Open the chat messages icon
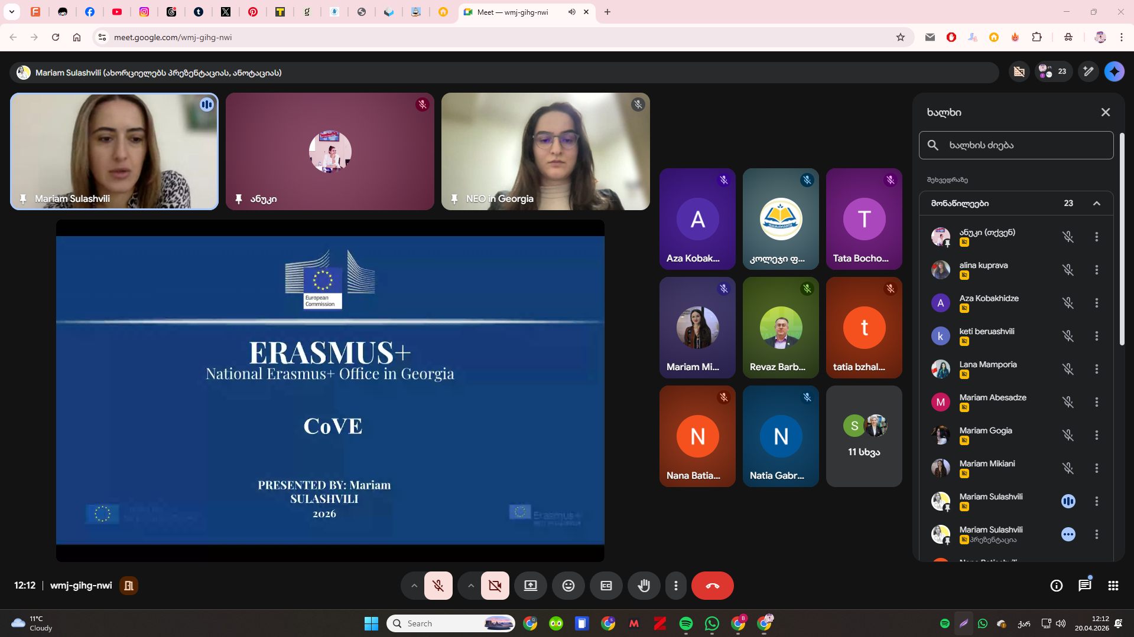Screen dimensions: 1134x637 (1084, 586)
